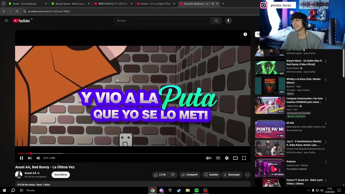
Task: Toggle subtitles/closed captions
Action: [218, 158]
